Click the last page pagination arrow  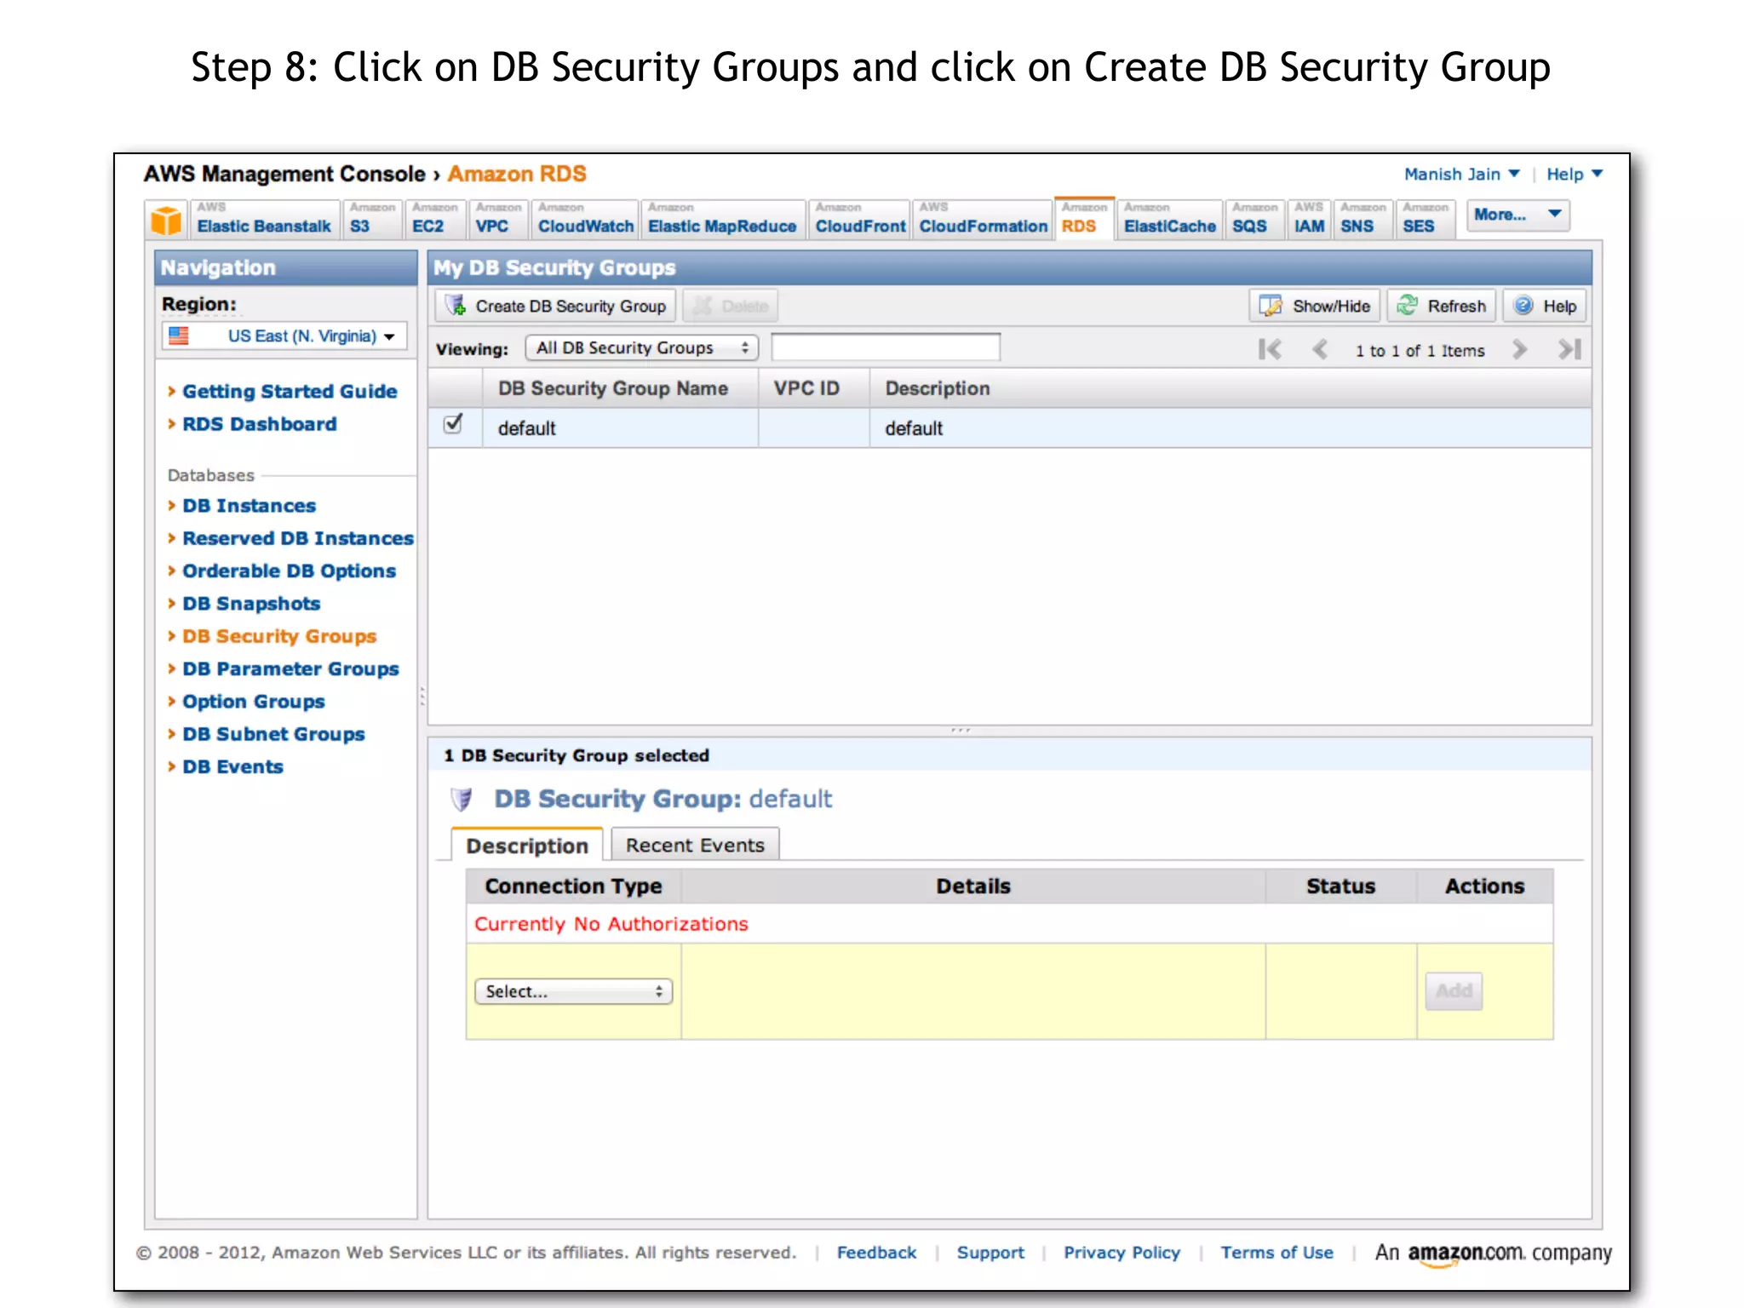pyautogui.click(x=1569, y=349)
